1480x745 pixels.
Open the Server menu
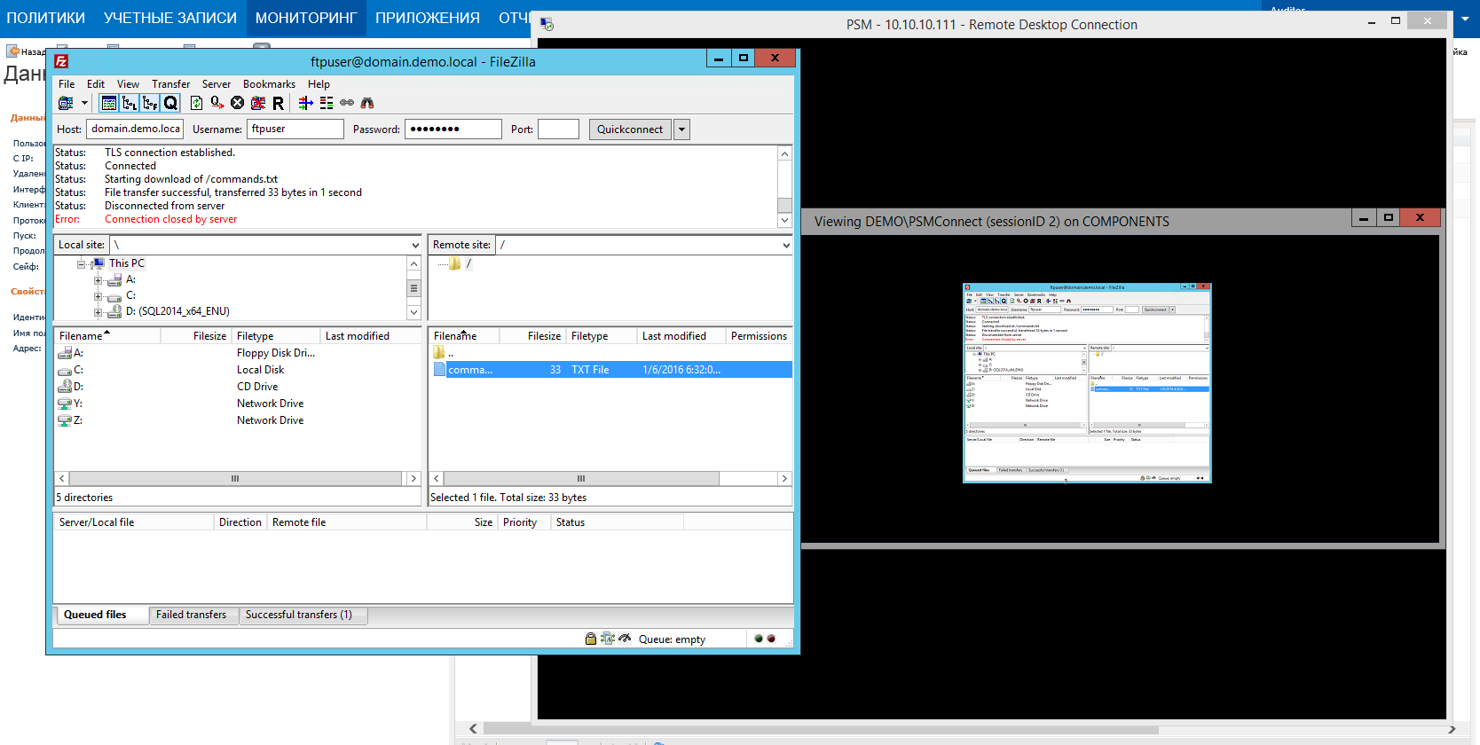216,84
